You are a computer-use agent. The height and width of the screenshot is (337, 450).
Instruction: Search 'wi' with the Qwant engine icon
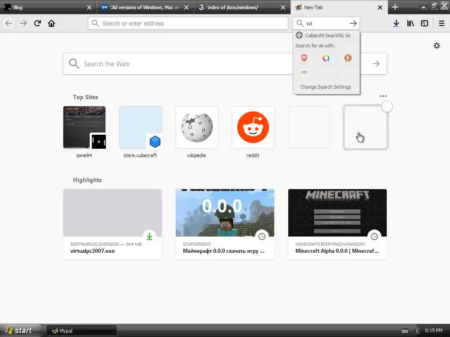coord(326,58)
